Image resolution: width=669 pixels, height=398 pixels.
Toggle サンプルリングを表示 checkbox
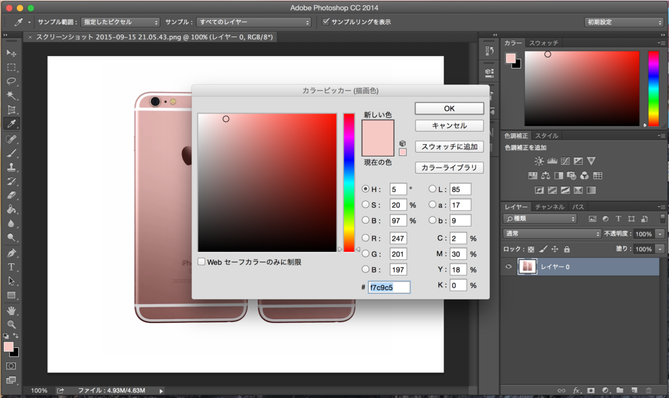325,22
